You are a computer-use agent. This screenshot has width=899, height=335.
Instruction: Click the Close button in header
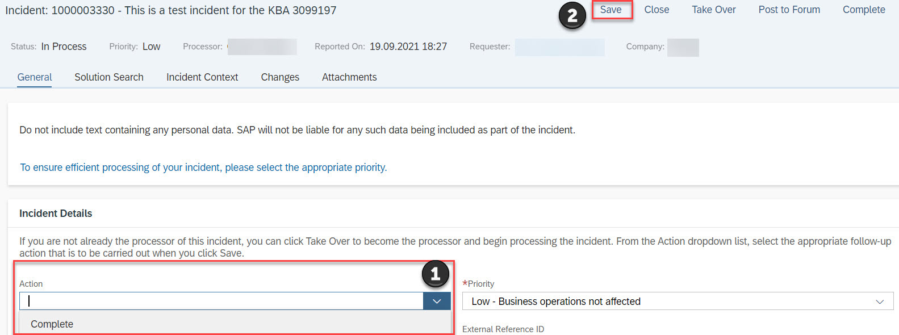(x=657, y=10)
